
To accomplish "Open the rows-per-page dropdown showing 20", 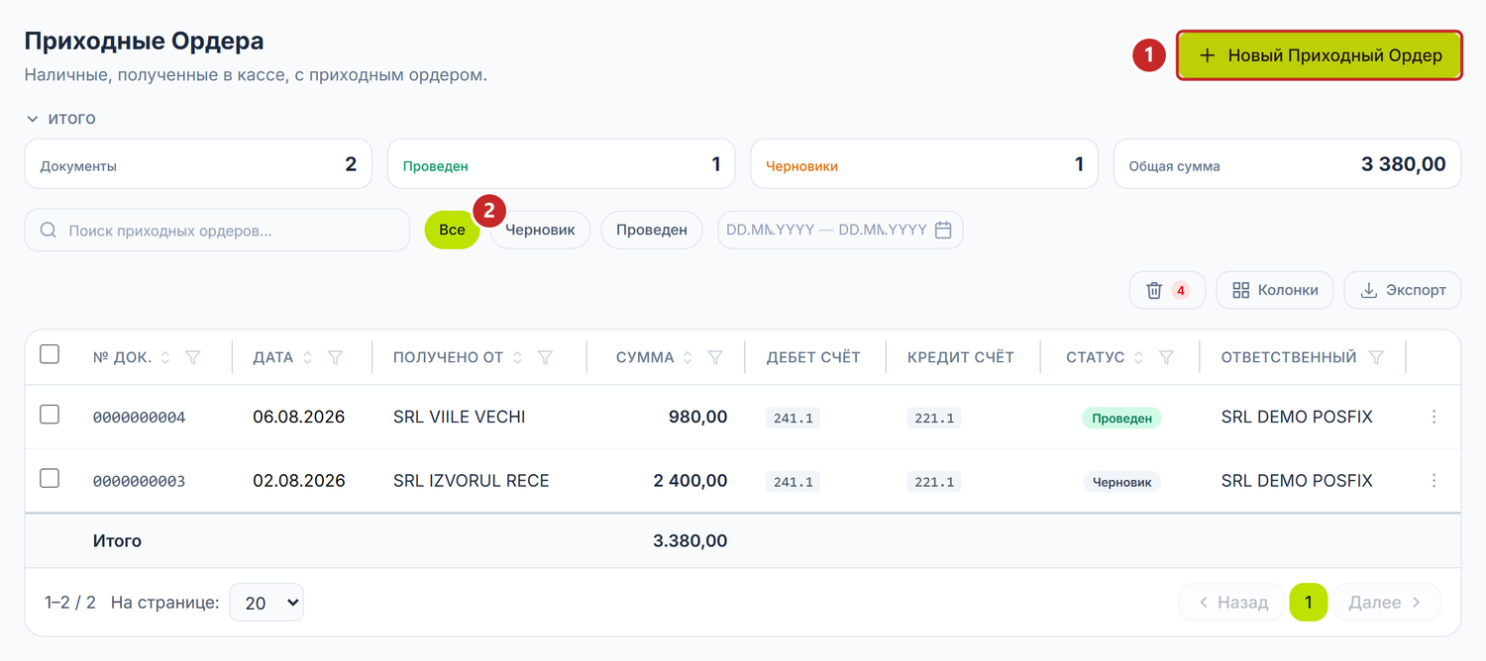I will coord(266,602).
